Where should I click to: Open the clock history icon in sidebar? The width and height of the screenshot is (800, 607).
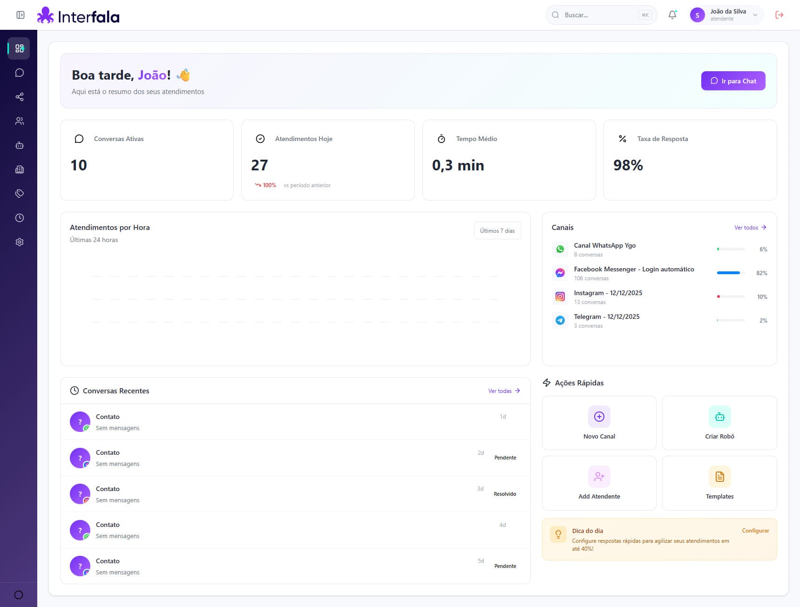[x=19, y=218]
